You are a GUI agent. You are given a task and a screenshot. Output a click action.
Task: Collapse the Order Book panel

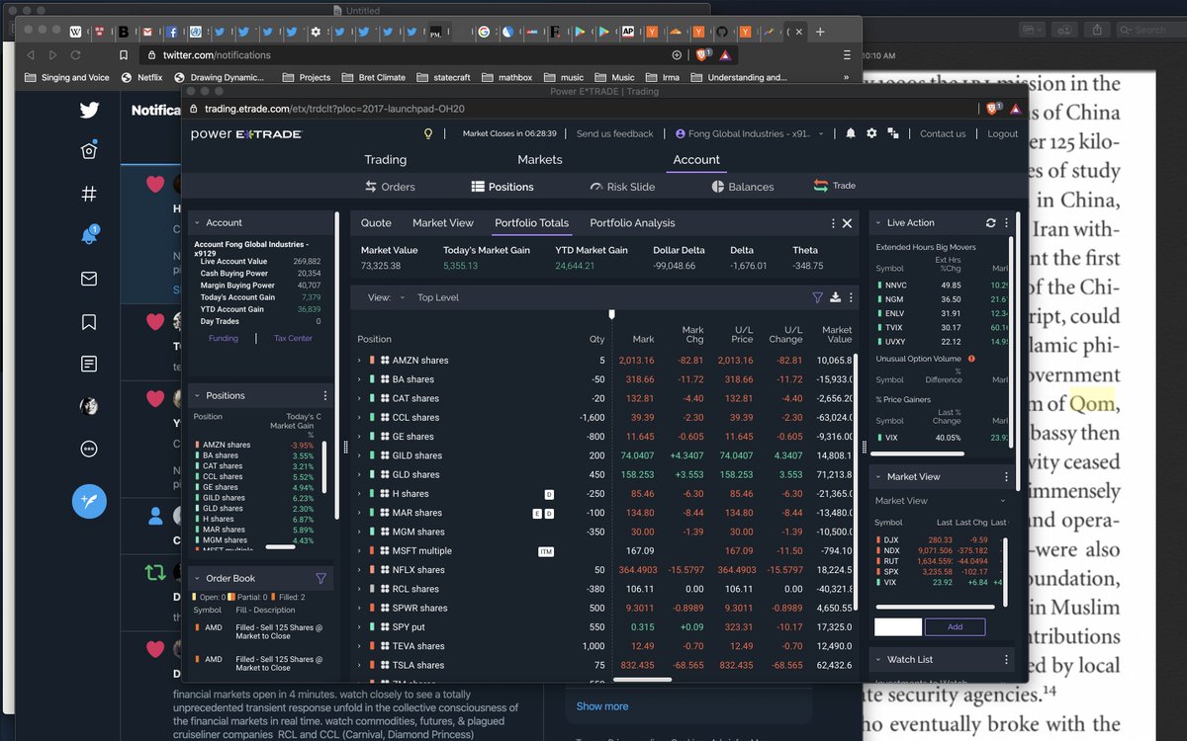[x=197, y=578]
